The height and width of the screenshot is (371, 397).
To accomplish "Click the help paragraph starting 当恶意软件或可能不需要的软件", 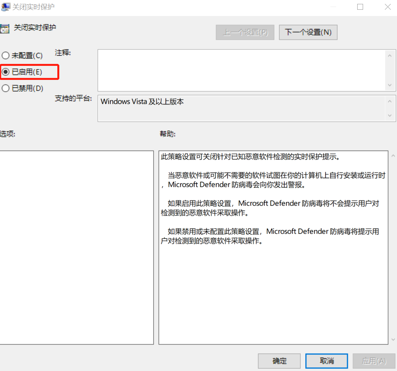I will [273, 180].
